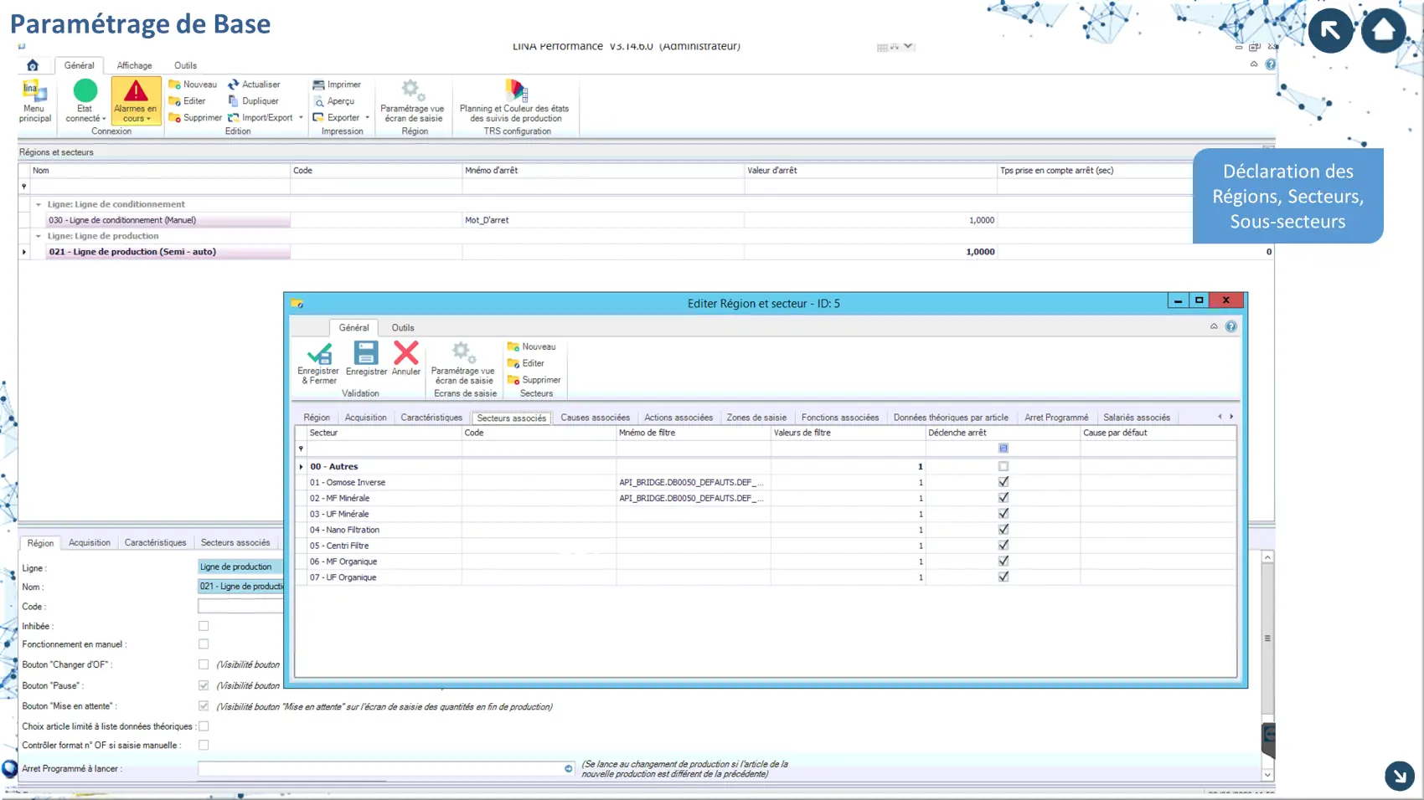Image resolution: width=1424 pixels, height=800 pixels.
Task: Click the home arrow button at top right
Action: click(x=1383, y=30)
